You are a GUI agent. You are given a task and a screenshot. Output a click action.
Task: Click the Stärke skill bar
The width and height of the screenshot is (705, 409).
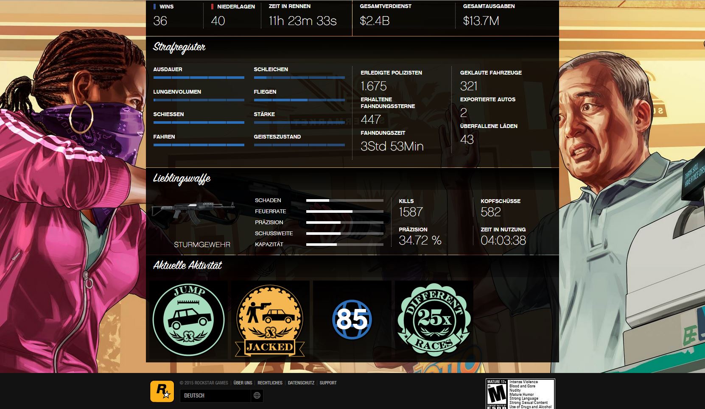click(x=299, y=122)
